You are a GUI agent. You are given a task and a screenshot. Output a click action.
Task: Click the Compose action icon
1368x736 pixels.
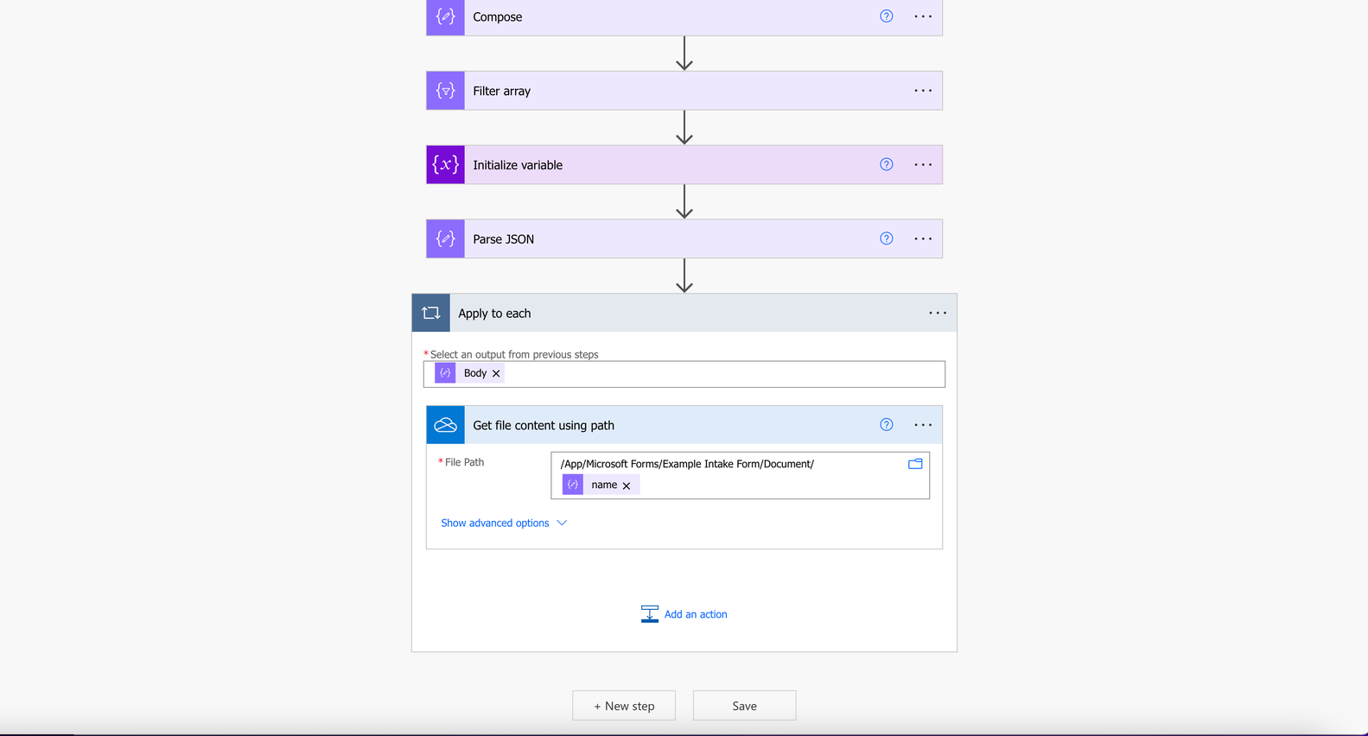point(445,17)
